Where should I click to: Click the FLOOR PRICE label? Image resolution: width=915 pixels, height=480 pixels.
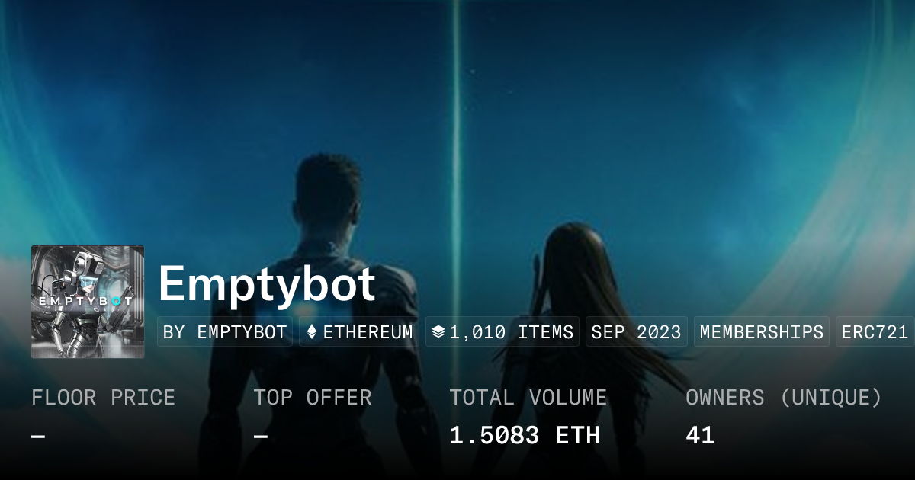103,398
